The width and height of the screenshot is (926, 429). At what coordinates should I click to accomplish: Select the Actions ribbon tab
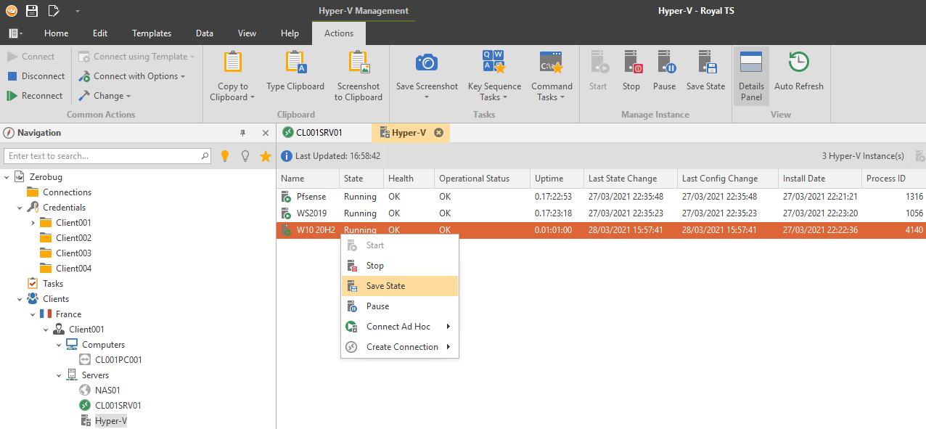coord(339,33)
